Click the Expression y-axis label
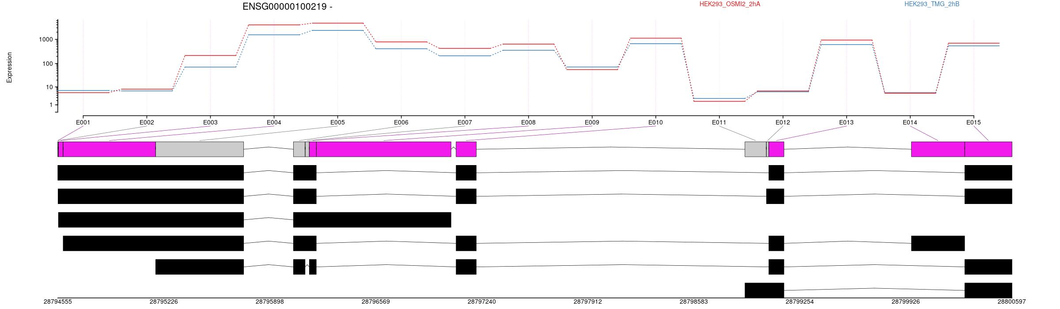This screenshot has height=309, width=1060. pyautogui.click(x=9, y=68)
